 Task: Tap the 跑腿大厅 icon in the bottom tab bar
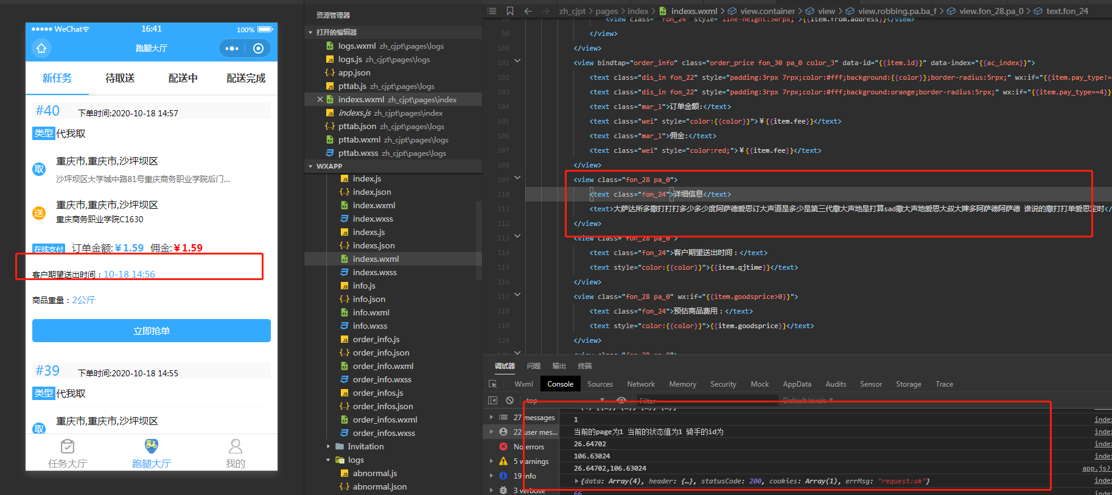point(152,446)
